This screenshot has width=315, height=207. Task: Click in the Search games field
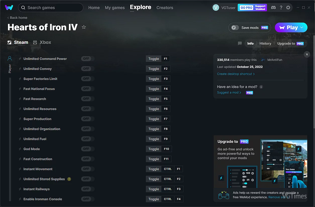point(51,8)
